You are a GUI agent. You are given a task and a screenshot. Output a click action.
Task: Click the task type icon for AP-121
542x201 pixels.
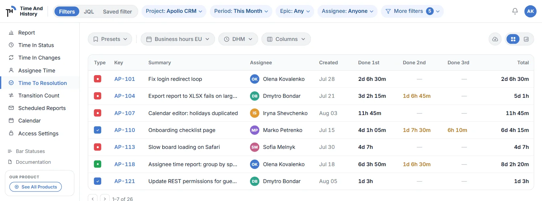coord(98,181)
